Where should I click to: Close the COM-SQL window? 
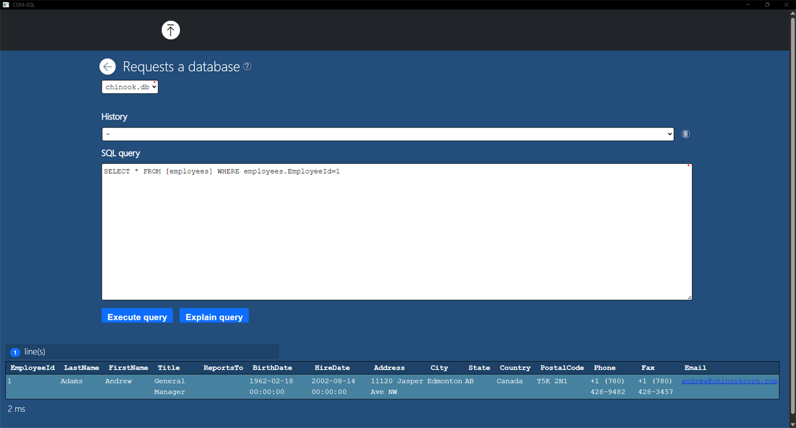(786, 5)
